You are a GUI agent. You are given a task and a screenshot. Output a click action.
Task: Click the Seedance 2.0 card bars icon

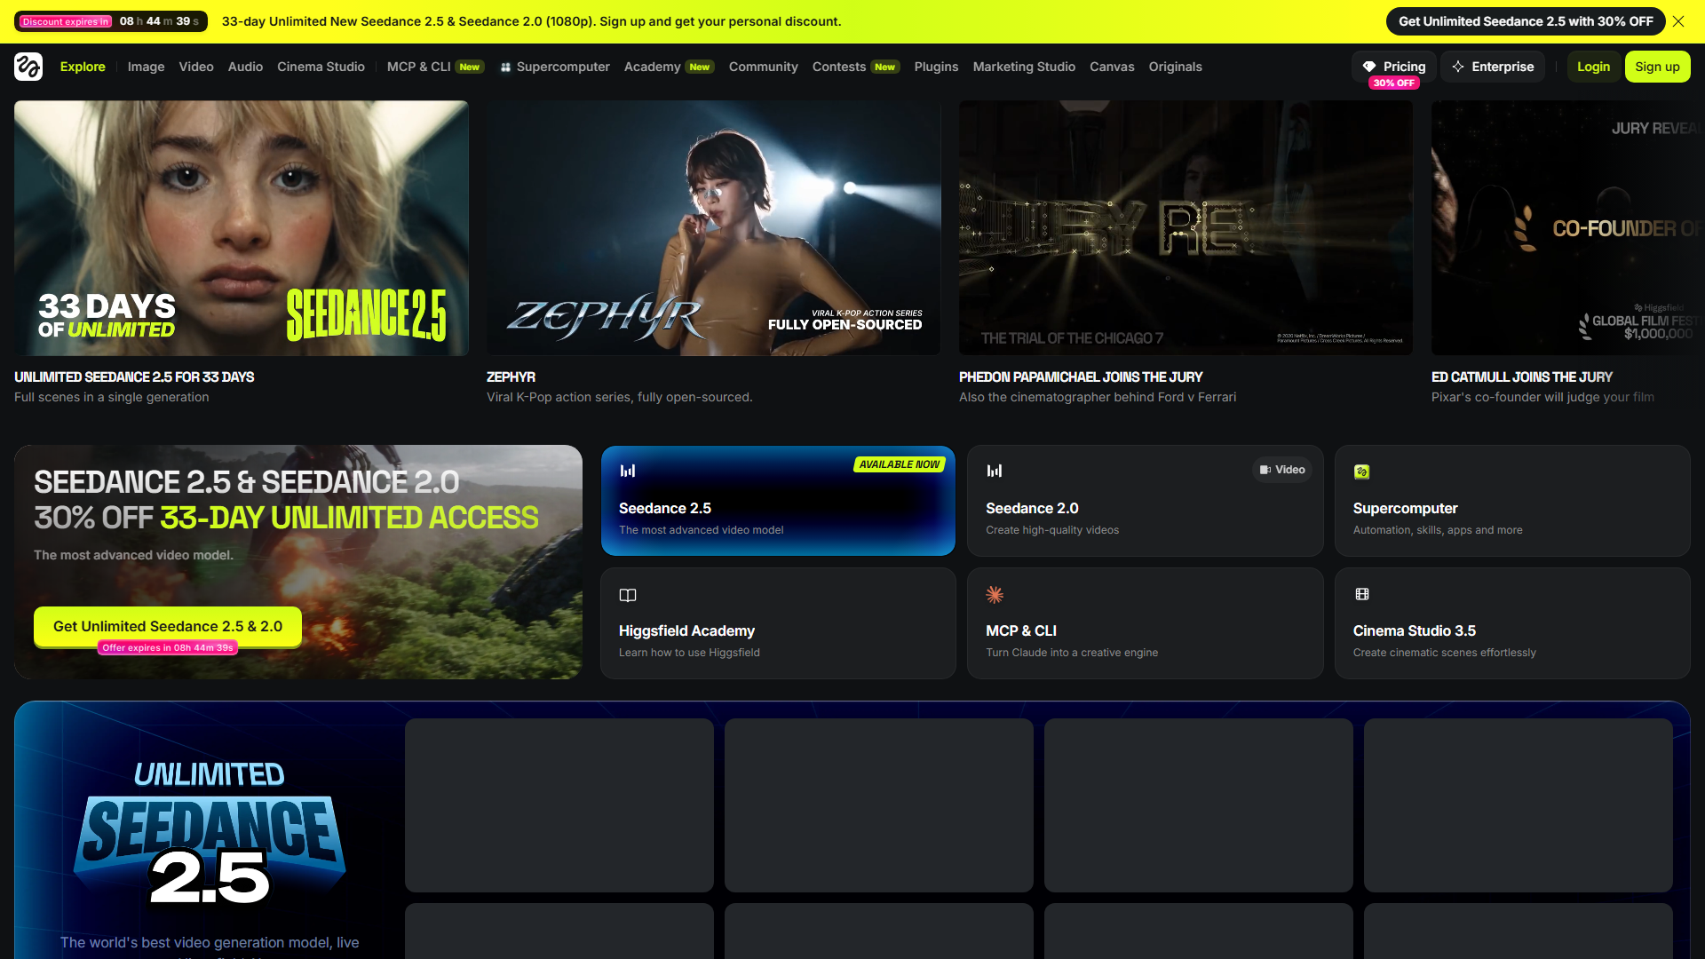click(x=995, y=471)
